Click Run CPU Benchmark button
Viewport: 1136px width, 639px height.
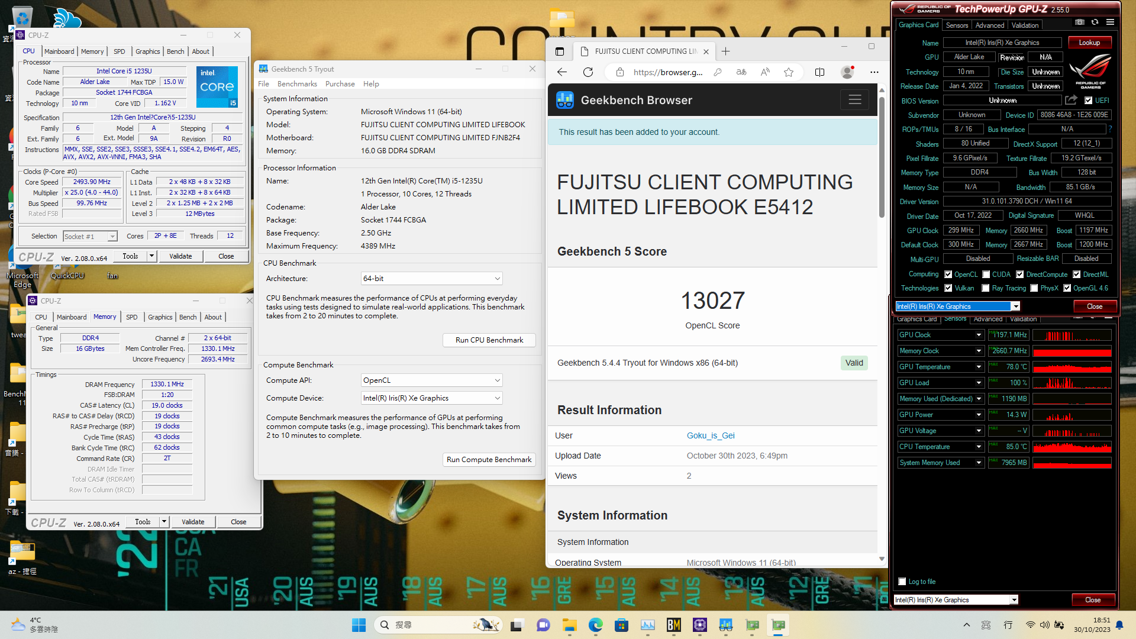(489, 340)
